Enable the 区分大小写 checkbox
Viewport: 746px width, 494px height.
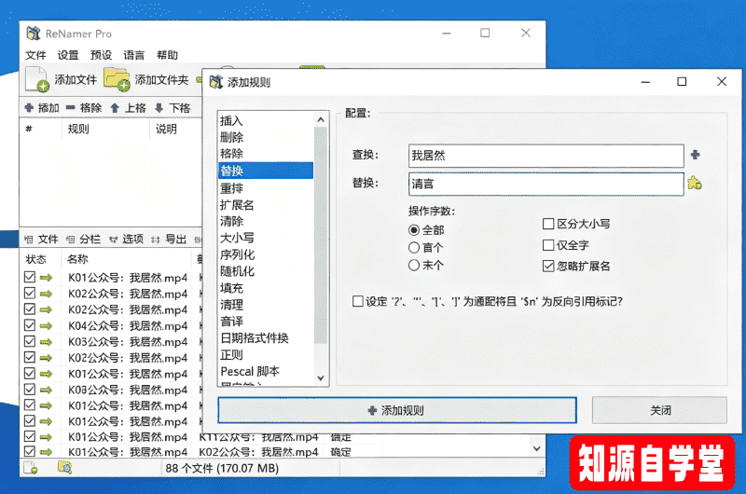pos(548,224)
